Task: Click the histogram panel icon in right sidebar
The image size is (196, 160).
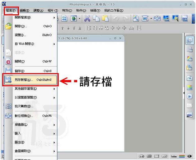Action: [189, 115]
